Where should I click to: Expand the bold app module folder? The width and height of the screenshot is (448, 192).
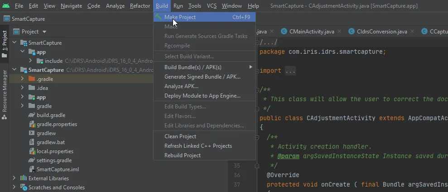22,97
